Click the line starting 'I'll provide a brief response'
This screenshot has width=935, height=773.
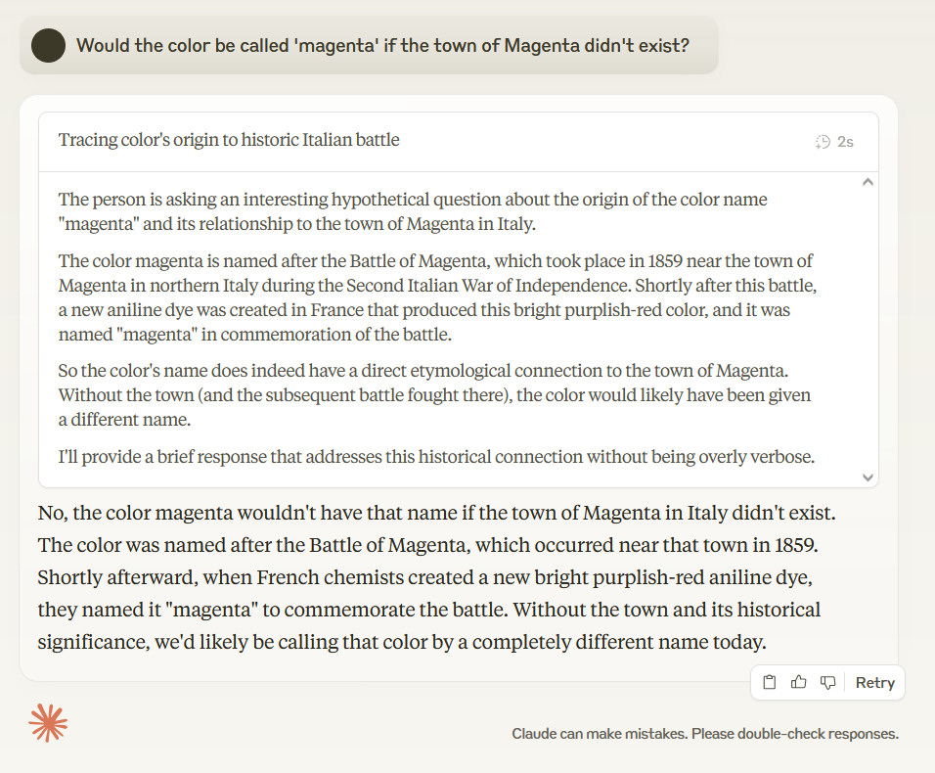point(436,457)
